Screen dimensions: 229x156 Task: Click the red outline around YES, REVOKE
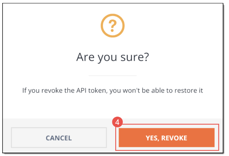[x=167, y=124]
